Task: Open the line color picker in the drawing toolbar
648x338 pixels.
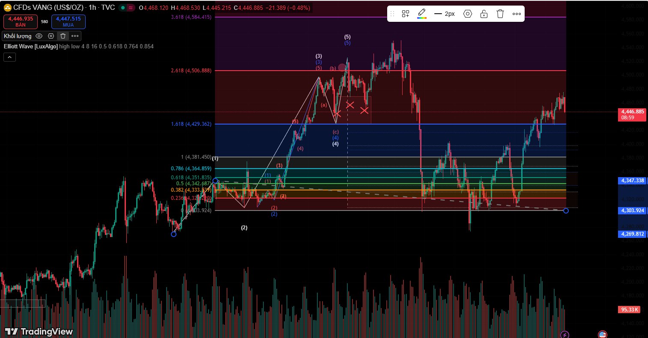Action: [421, 13]
